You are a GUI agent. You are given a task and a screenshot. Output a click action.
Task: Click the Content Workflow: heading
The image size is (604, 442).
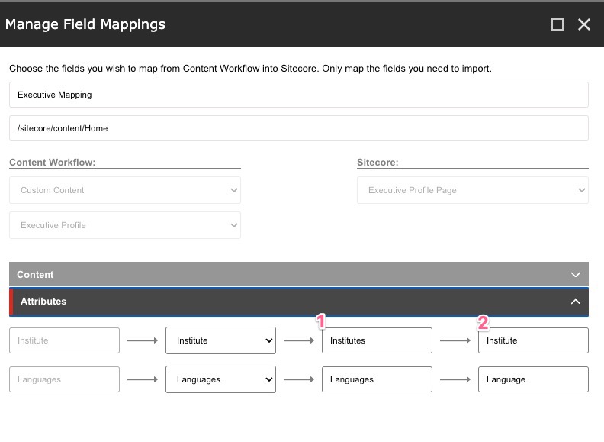click(x=53, y=163)
